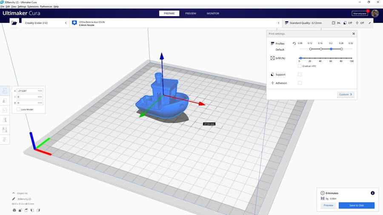Open the Edit menu
This screenshot has width=383, height=215.
click(x=8, y=6)
